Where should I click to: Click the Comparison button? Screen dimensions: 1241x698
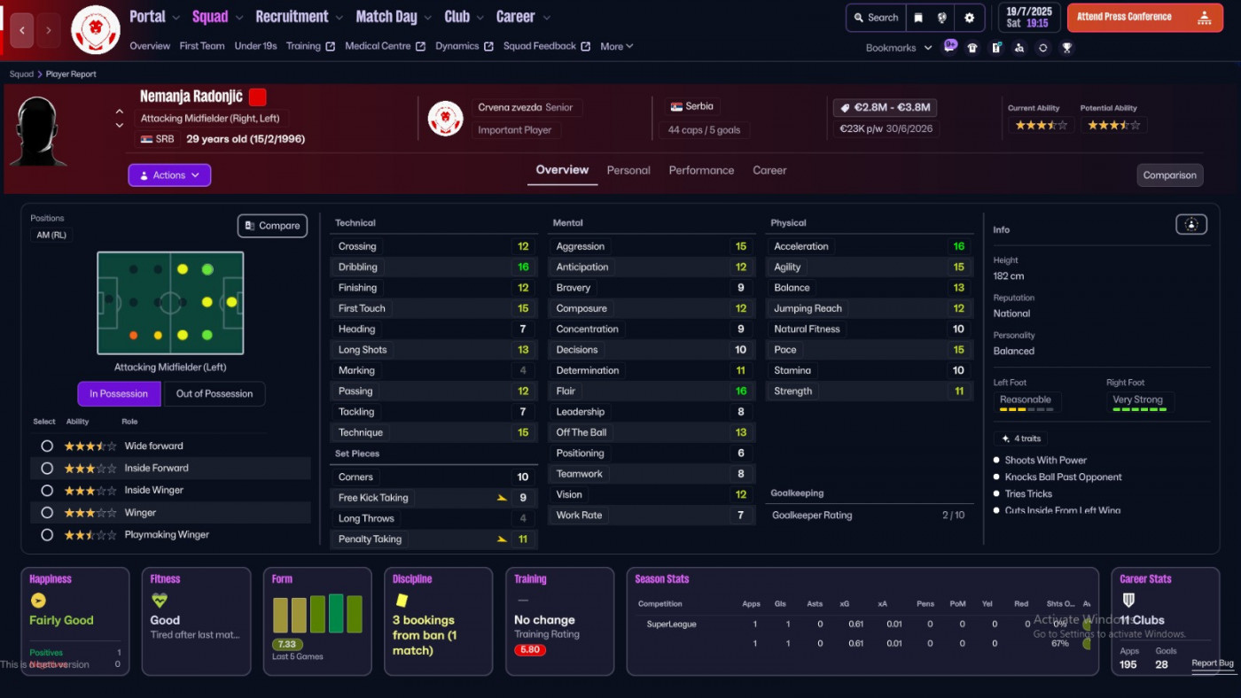click(1169, 175)
